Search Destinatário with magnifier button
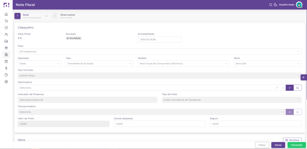307x149 pixels. [298, 88]
